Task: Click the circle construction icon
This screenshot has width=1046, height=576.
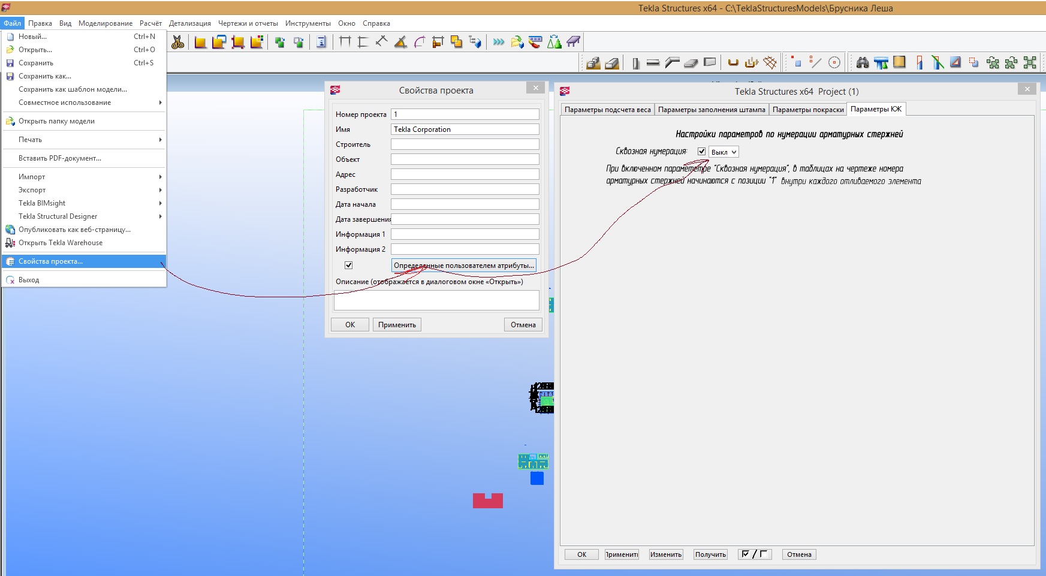Action: tap(834, 62)
